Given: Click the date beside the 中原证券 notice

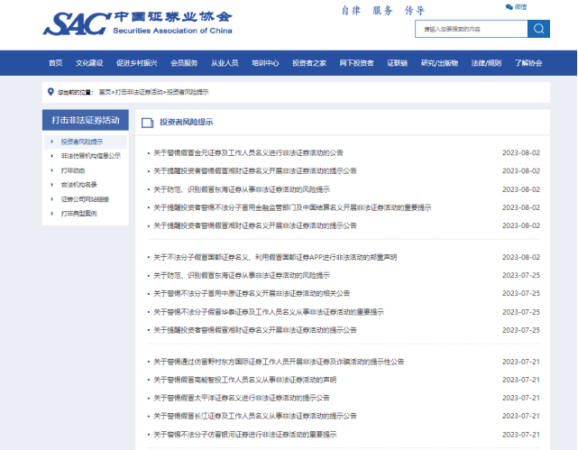Looking at the screenshot, I should [x=521, y=293].
